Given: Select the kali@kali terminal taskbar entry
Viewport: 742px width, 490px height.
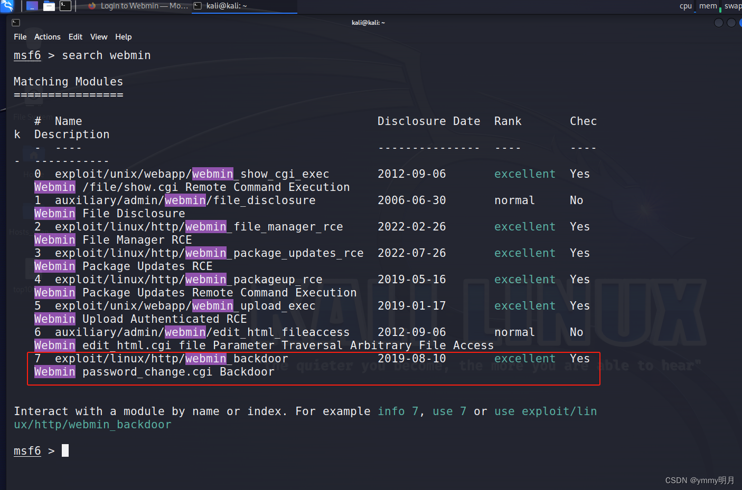Looking at the screenshot, I should (x=244, y=6).
